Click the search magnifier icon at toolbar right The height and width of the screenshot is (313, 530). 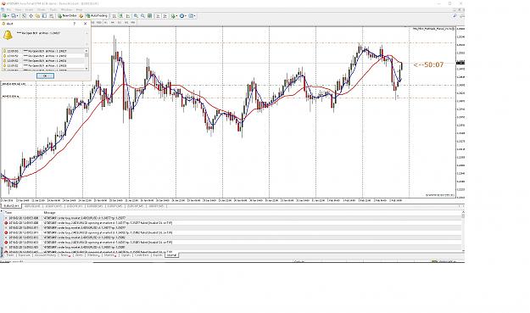click(455, 16)
